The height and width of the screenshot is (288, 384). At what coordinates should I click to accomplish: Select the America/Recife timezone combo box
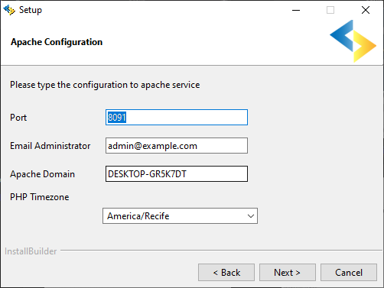(x=180, y=216)
